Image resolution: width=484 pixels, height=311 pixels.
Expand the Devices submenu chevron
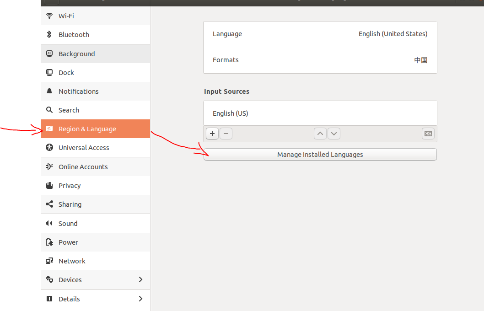(x=140, y=279)
